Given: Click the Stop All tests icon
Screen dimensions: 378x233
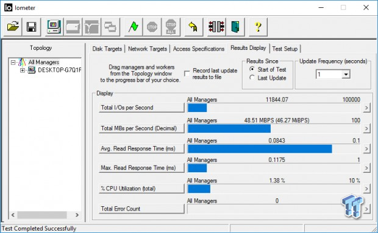Looking at the screenshot, I should [x=171, y=27].
